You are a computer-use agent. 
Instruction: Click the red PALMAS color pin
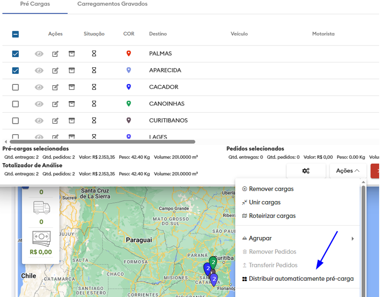[128, 54]
